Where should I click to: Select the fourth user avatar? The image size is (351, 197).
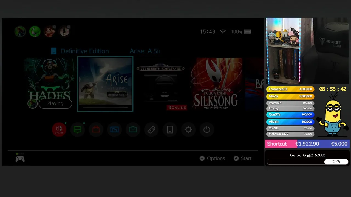64,31
